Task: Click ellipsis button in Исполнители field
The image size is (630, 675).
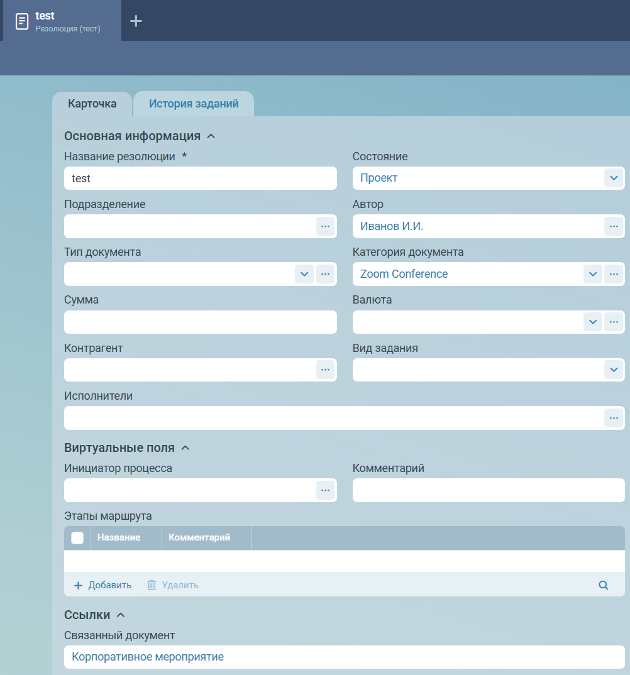Action: [x=614, y=418]
